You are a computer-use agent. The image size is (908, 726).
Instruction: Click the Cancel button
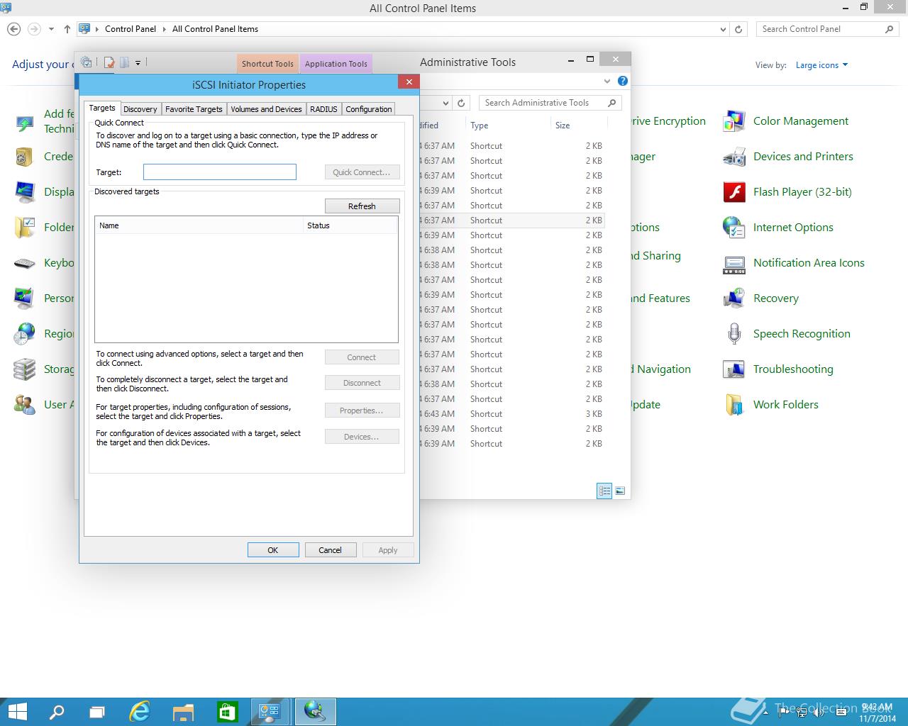331,550
